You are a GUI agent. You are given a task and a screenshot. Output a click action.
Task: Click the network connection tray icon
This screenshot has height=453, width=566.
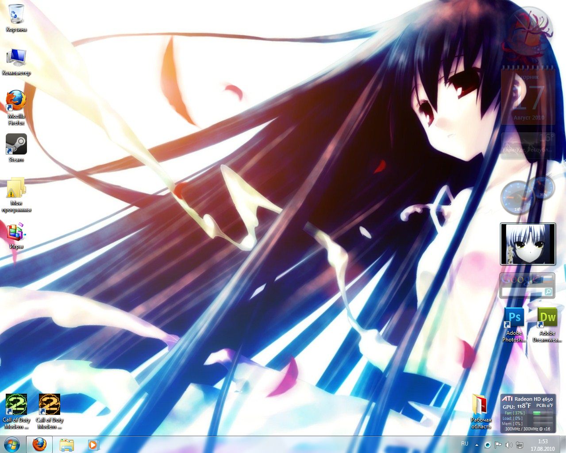tap(520, 445)
